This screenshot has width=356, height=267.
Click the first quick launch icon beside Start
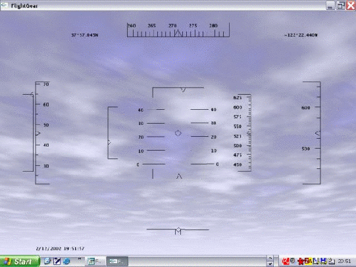(x=47, y=261)
